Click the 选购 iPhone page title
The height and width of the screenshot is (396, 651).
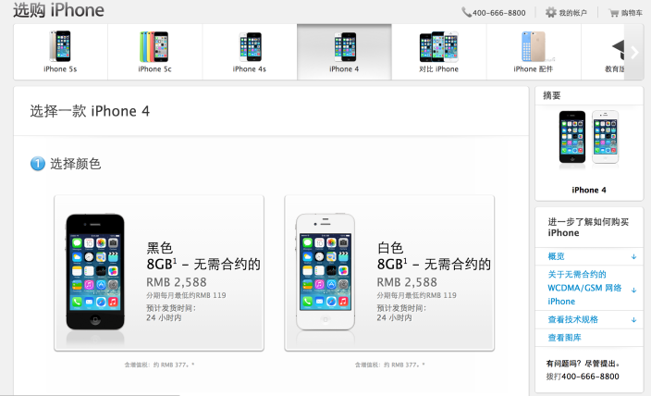click(58, 10)
